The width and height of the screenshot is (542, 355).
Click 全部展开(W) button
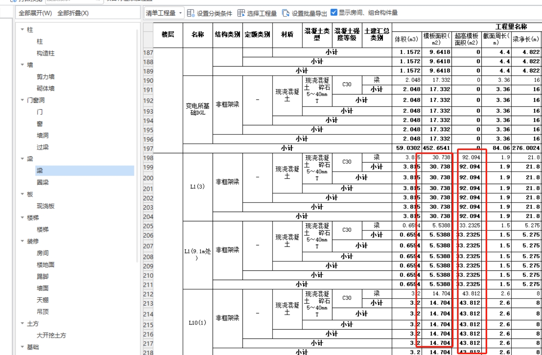tap(35, 13)
